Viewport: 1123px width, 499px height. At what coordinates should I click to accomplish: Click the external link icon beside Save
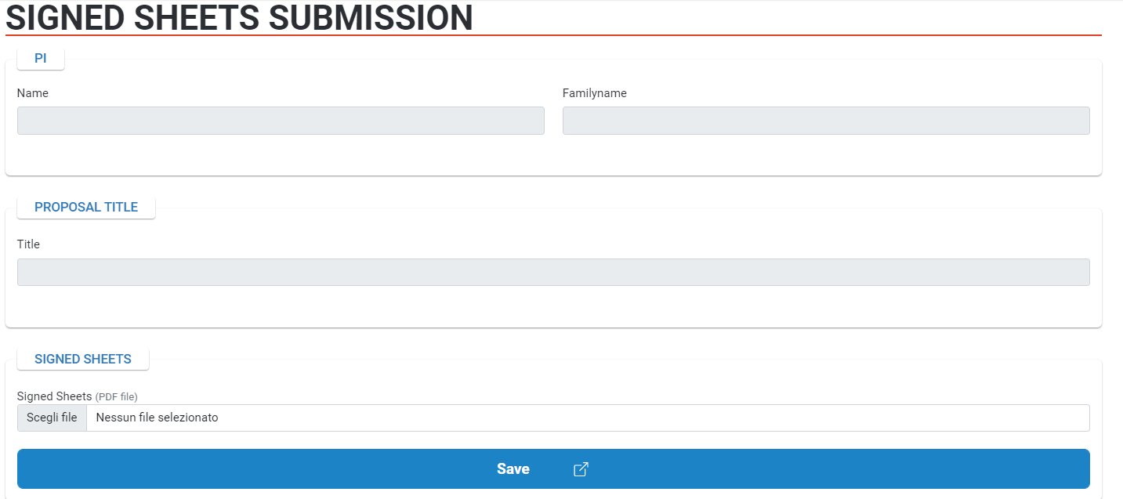581,469
